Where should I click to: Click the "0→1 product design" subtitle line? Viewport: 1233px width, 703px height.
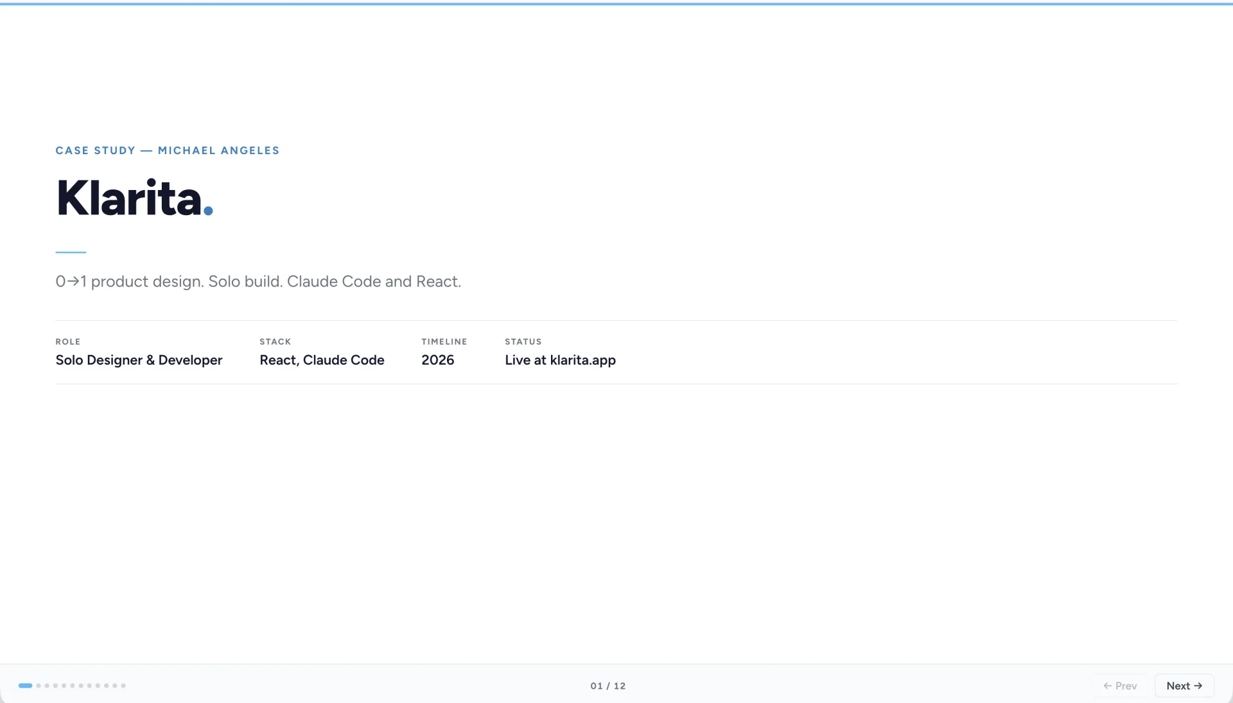(x=258, y=281)
